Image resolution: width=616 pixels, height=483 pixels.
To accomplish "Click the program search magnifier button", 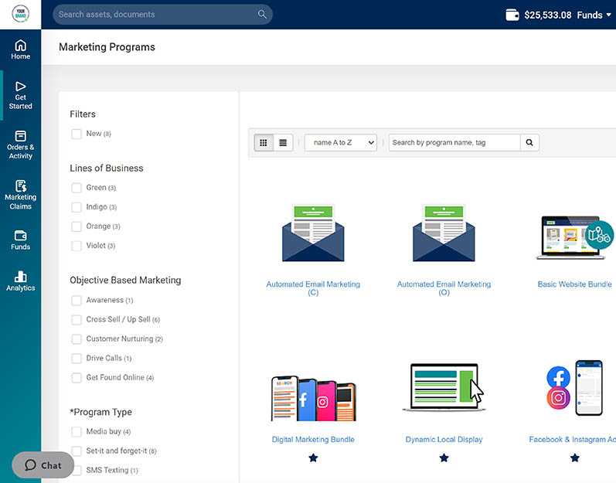I will point(529,143).
